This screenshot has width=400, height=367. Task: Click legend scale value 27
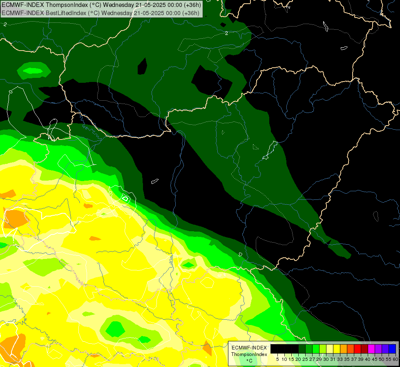(x=312, y=359)
